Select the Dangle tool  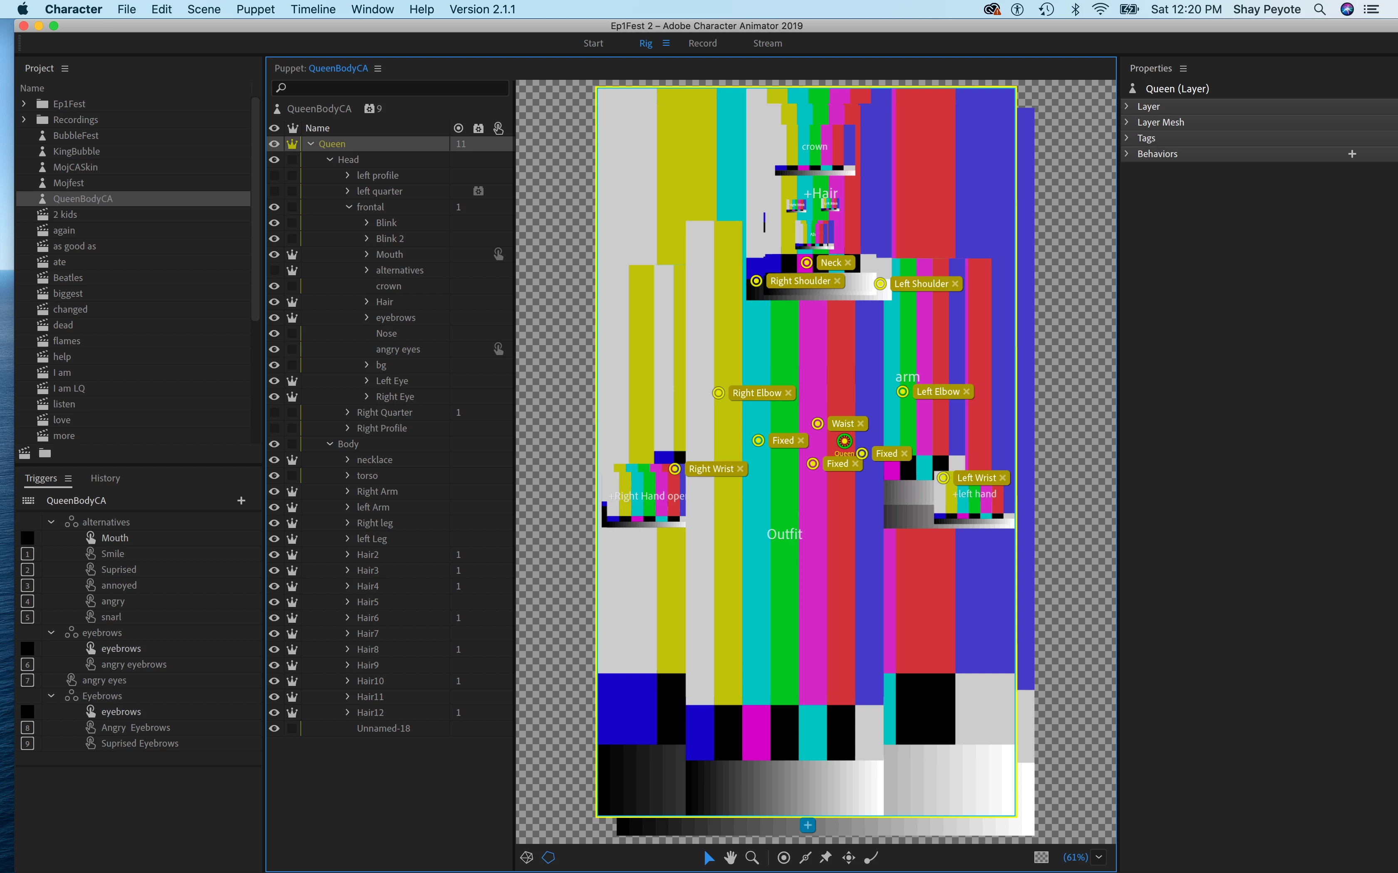point(870,857)
